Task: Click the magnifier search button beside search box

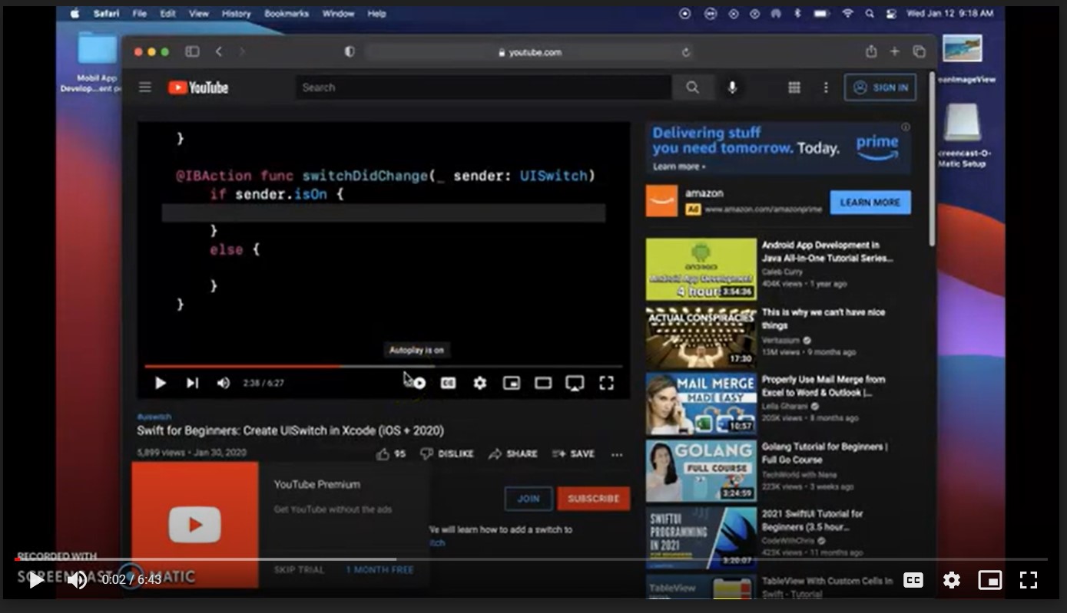Action: pyautogui.click(x=692, y=87)
